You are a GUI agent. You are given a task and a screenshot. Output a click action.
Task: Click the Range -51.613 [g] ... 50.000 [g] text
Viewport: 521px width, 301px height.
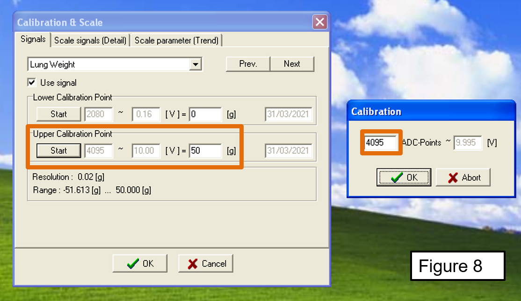coord(92,190)
